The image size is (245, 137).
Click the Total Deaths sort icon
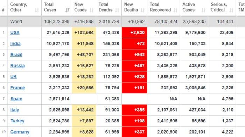coord(117,10)
